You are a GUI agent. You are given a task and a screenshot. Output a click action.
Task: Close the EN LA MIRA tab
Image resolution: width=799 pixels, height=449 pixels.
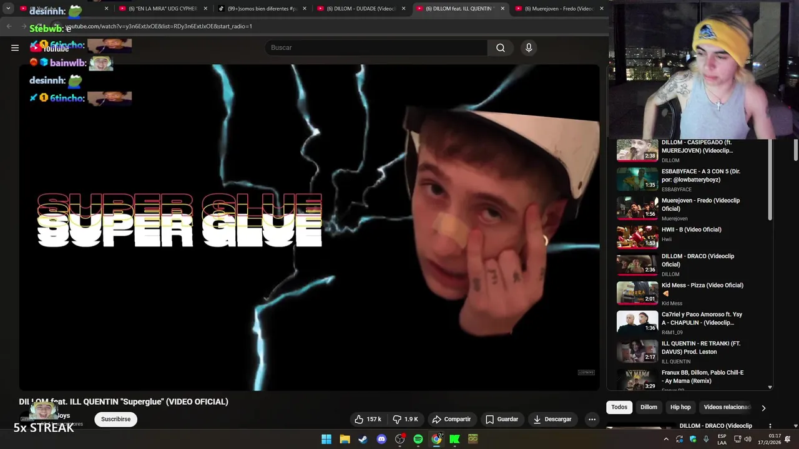click(x=205, y=9)
